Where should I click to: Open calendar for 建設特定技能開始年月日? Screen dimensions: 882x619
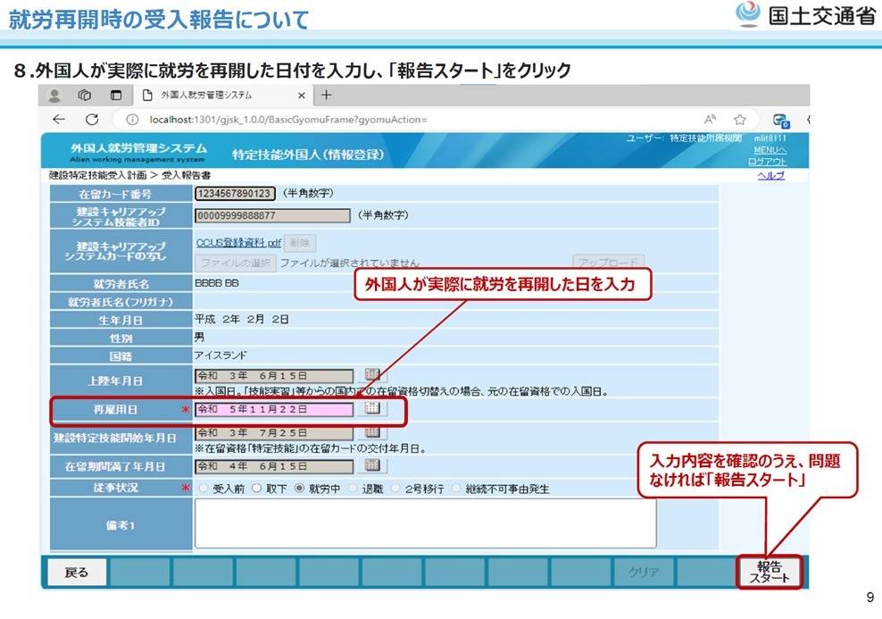coord(371,433)
